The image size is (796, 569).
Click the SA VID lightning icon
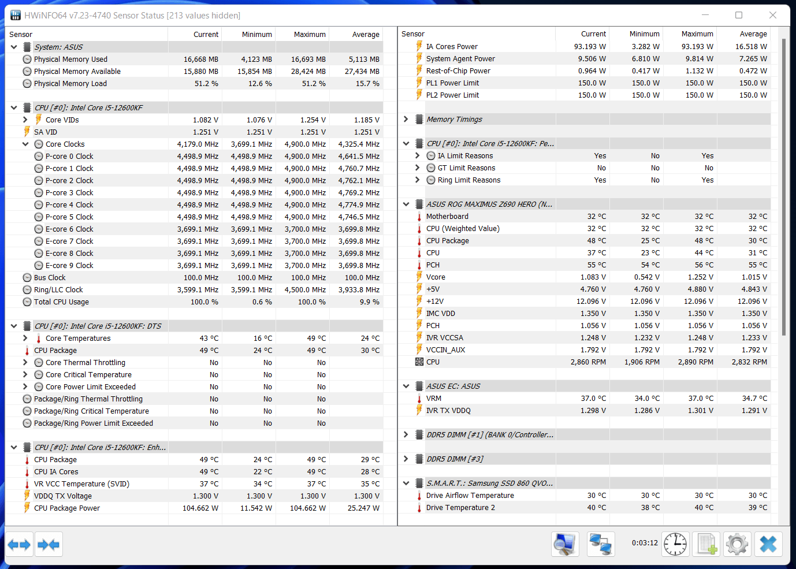tap(27, 132)
